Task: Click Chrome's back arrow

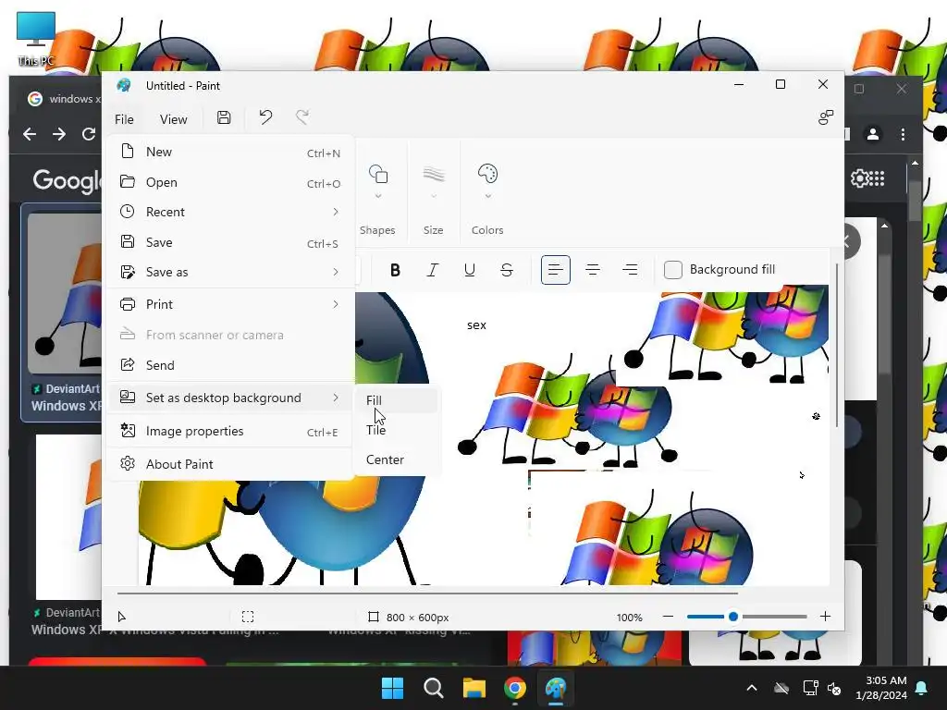Action: coord(30,134)
